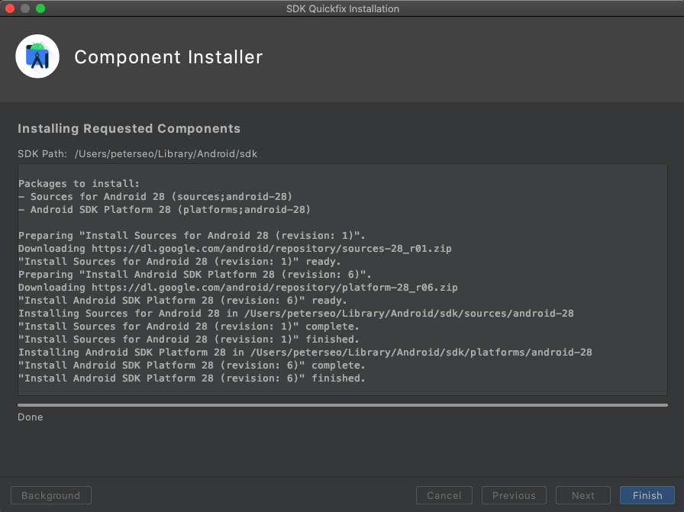Click the 'Component Installer' title

169,57
